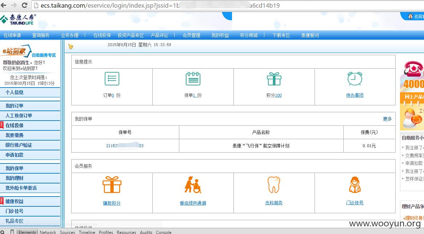This screenshot has height=234, width=424.
Task: Open 在线投保 in the left sidebar
Action: click(x=30, y=125)
